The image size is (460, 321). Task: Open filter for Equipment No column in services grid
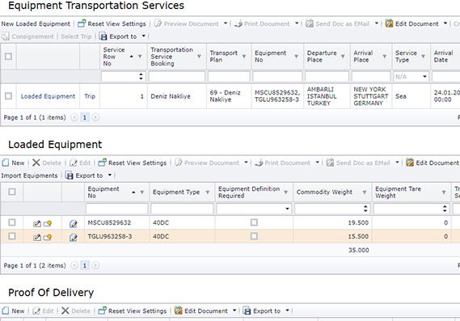tap(297, 57)
